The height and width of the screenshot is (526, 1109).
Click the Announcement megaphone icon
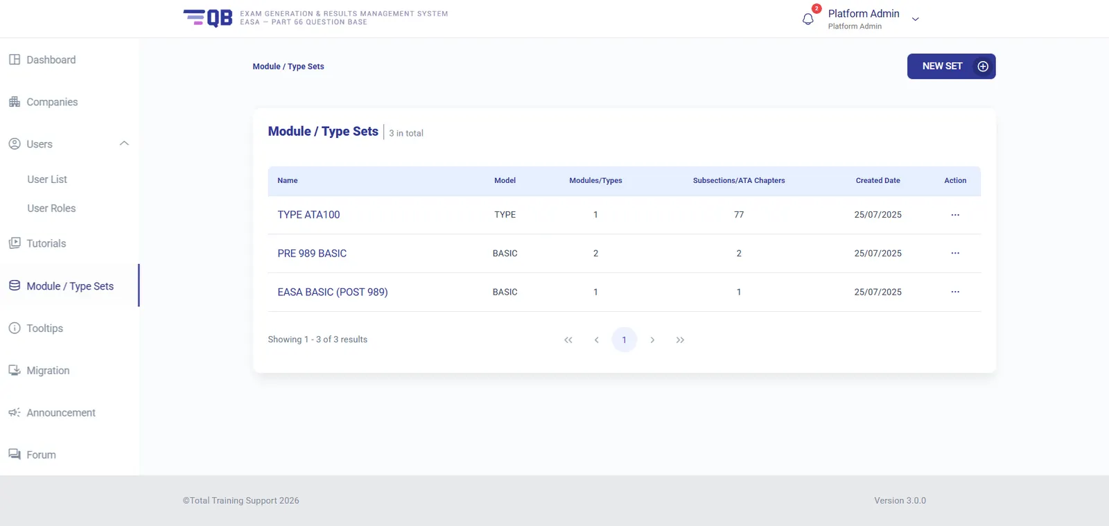coord(15,412)
